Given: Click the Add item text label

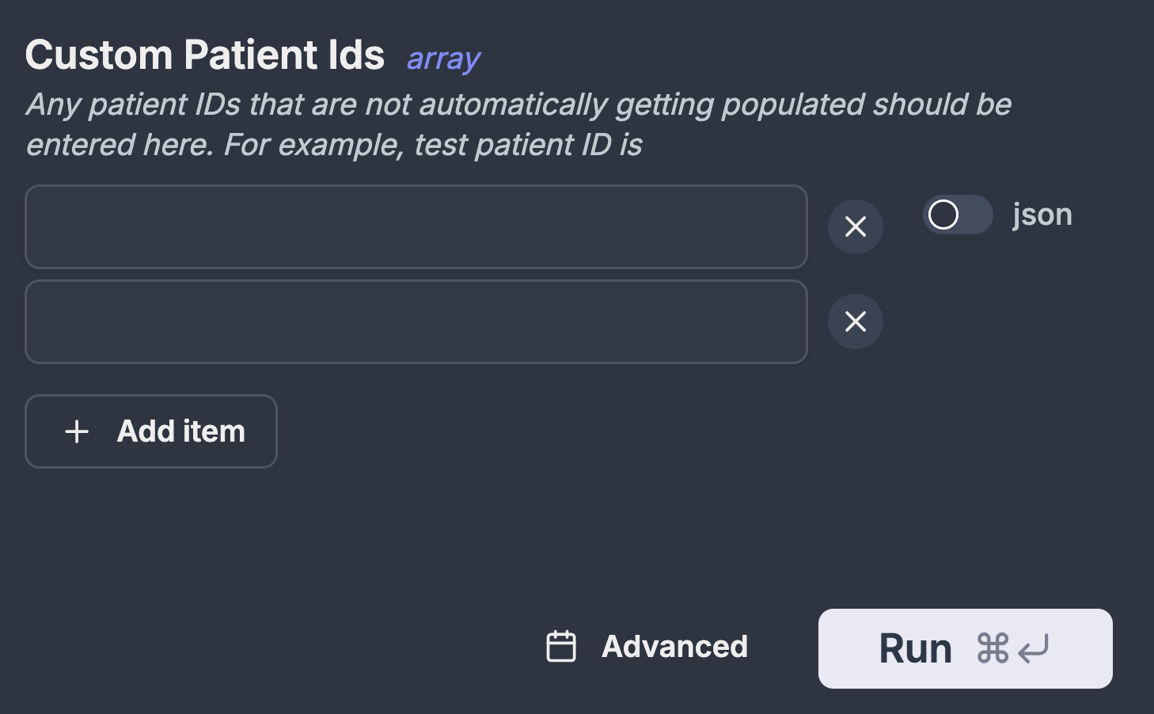Looking at the screenshot, I should coord(181,431).
